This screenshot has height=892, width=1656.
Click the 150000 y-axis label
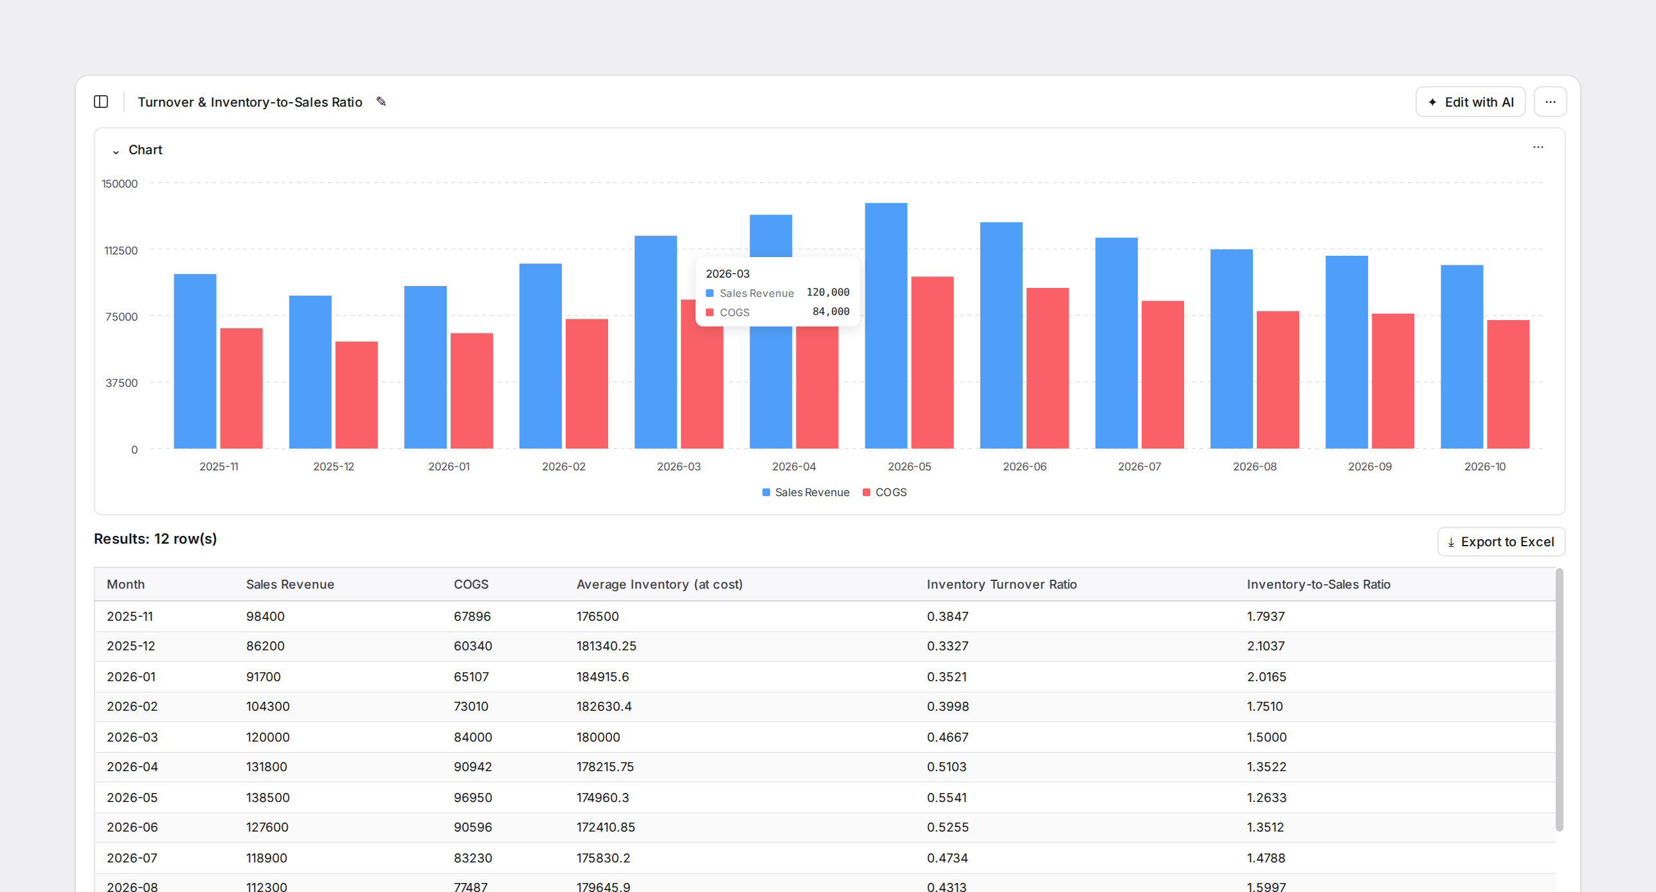click(x=120, y=184)
